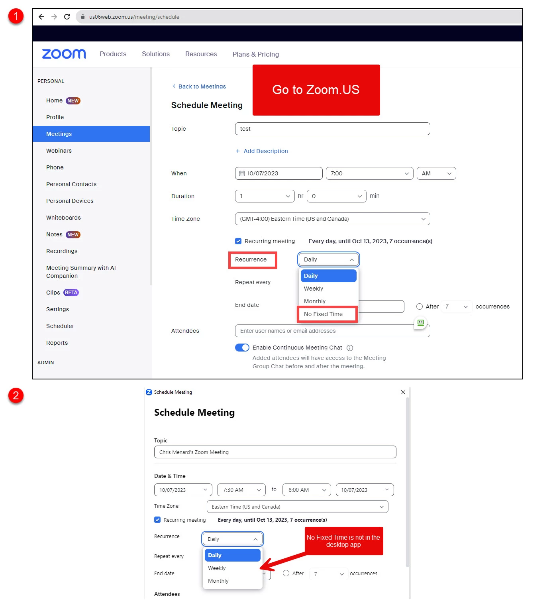Viewport: 555px width, 607px height.
Task: Open the Resources menu
Action: [x=201, y=54]
